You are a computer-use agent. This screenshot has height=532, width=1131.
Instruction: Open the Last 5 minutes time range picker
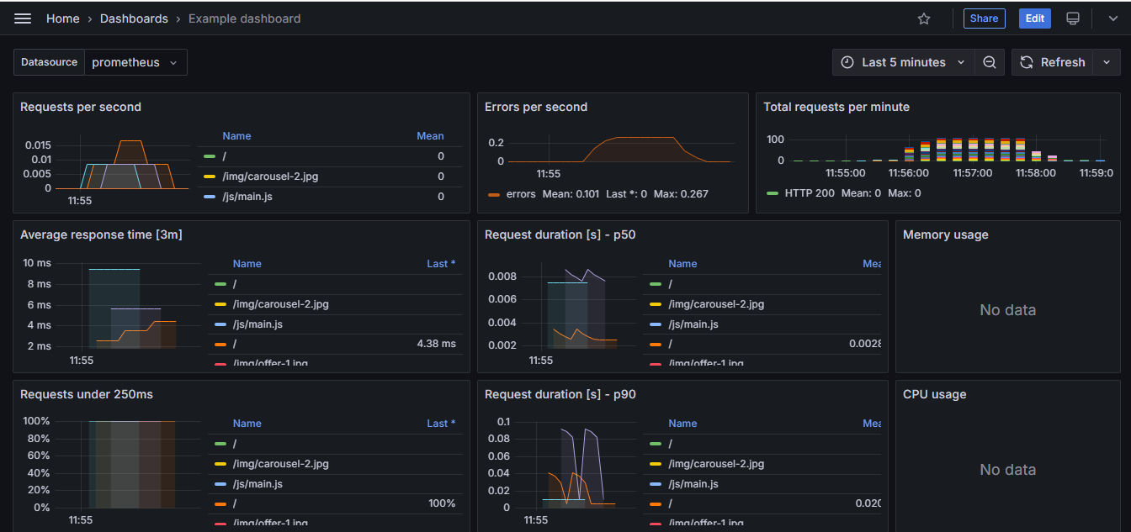[905, 61]
